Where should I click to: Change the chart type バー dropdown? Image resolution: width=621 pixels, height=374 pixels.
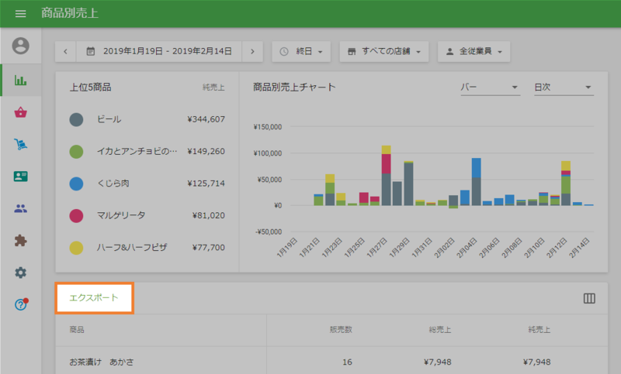[x=489, y=87]
